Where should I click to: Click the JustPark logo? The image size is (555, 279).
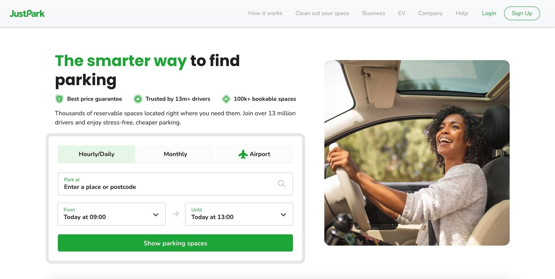(x=27, y=13)
